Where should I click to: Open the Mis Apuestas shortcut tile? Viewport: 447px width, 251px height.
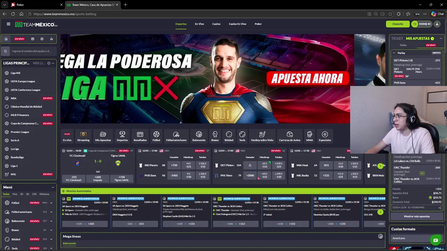tap(103, 136)
